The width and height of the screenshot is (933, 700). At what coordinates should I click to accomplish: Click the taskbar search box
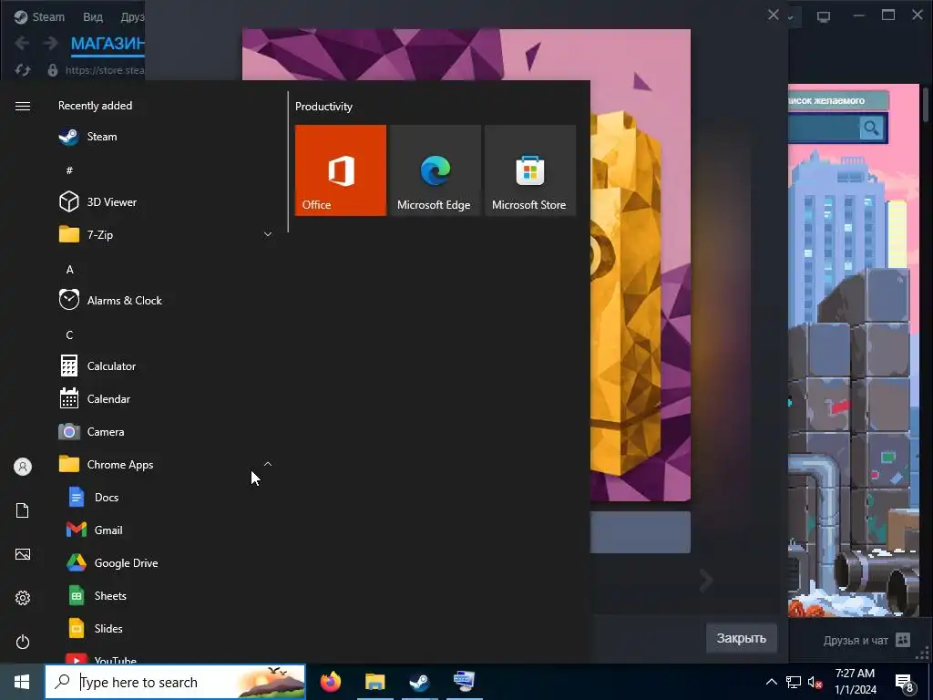176,682
